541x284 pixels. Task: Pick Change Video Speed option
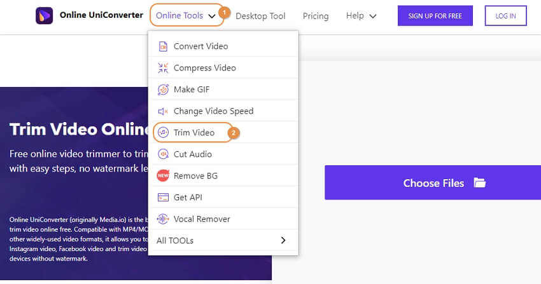[223, 111]
